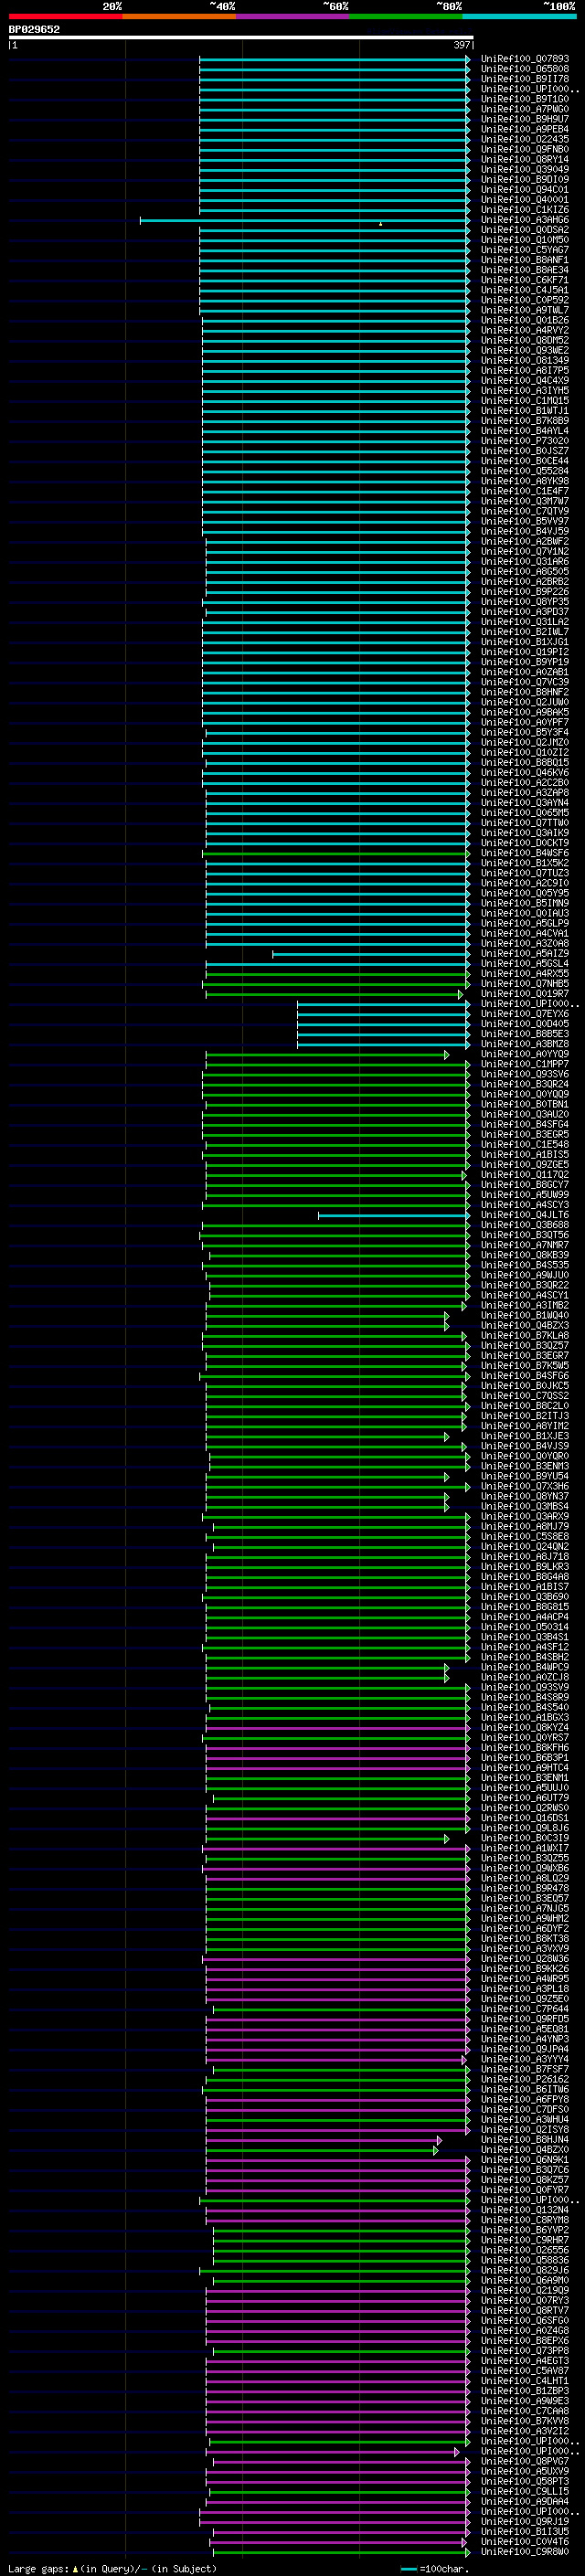The width and height of the screenshot is (585, 2576).
Task: Select the UniRef100_A0YYQ9 label
Action: click(x=525, y=1053)
